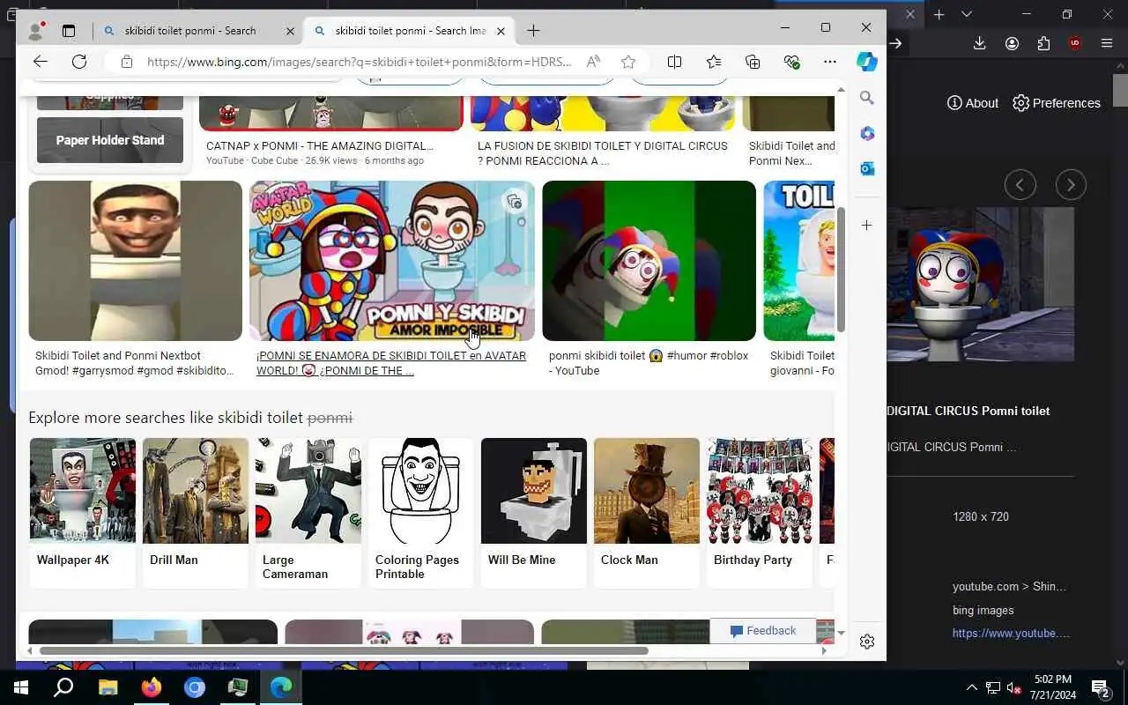Close the first skibidi toilet ponmi tab

tap(290, 31)
